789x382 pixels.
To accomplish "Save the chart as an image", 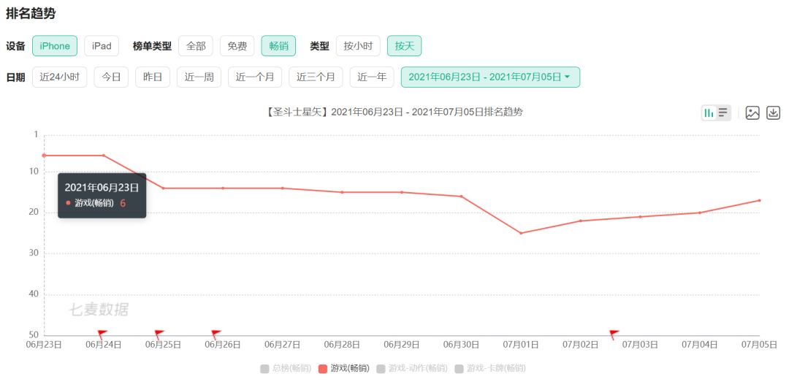I will 752,112.
